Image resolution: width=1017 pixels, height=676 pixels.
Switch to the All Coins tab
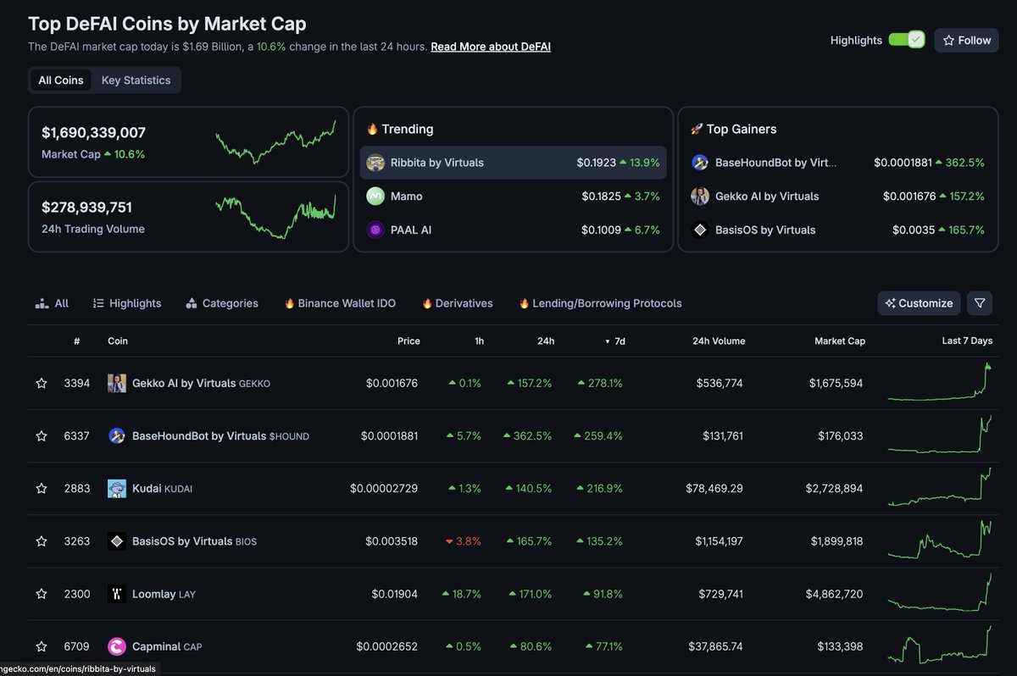click(x=61, y=80)
